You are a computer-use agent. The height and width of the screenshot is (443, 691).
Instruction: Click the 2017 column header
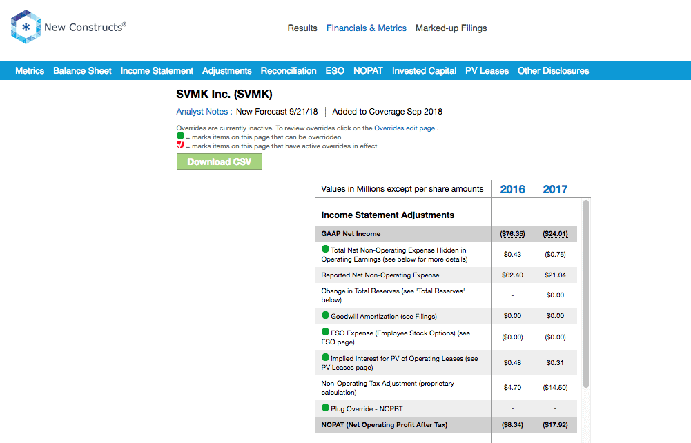(x=555, y=189)
